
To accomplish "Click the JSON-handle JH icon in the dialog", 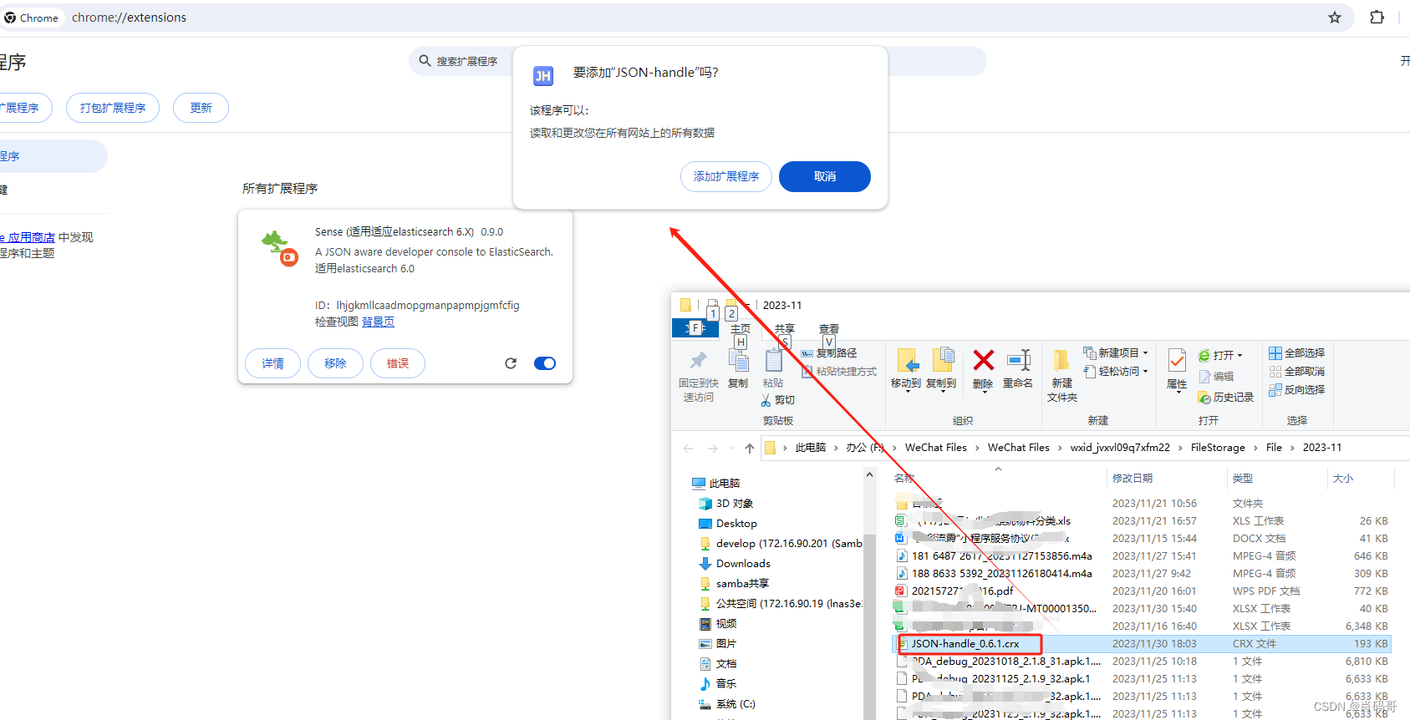I will (543, 76).
